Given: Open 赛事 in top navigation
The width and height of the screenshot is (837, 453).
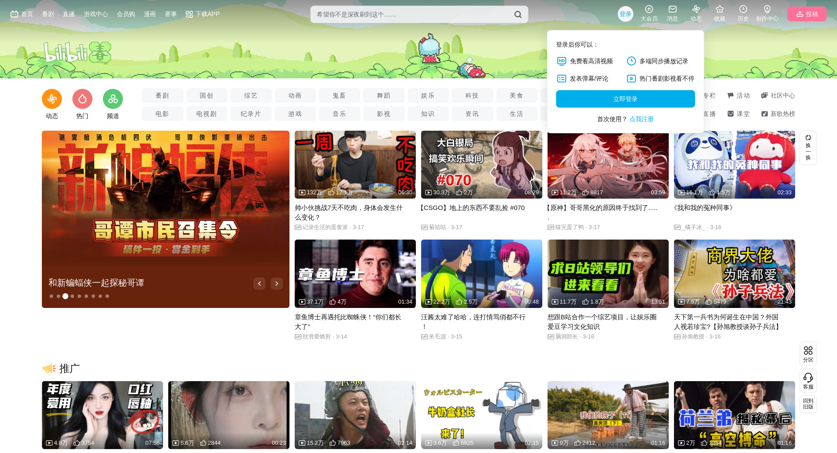Looking at the screenshot, I should coord(171,14).
